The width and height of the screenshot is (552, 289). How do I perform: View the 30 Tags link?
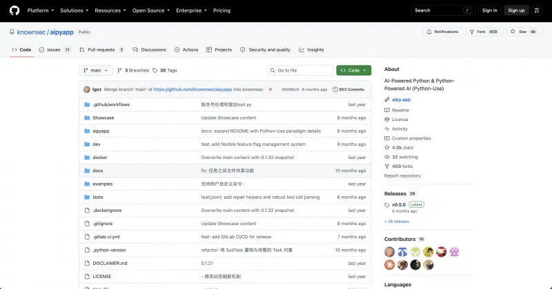tap(165, 70)
